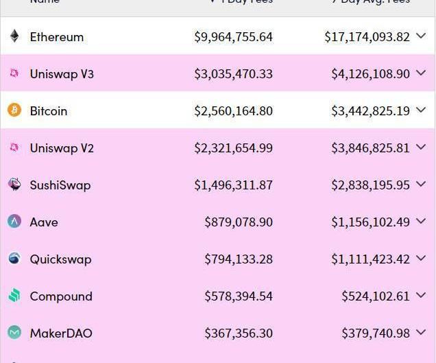Expand the Bitcoin row chevron
436x363 pixels.
tap(421, 110)
